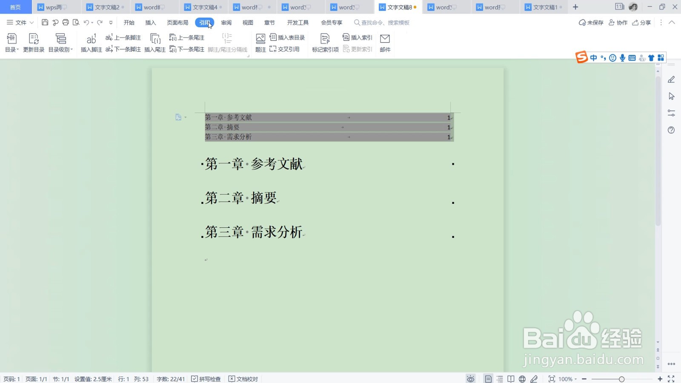This screenshot has height=383, width=681.
Task: Open the 会员专享 ribbon tab
Action: [x=332, y=23]
